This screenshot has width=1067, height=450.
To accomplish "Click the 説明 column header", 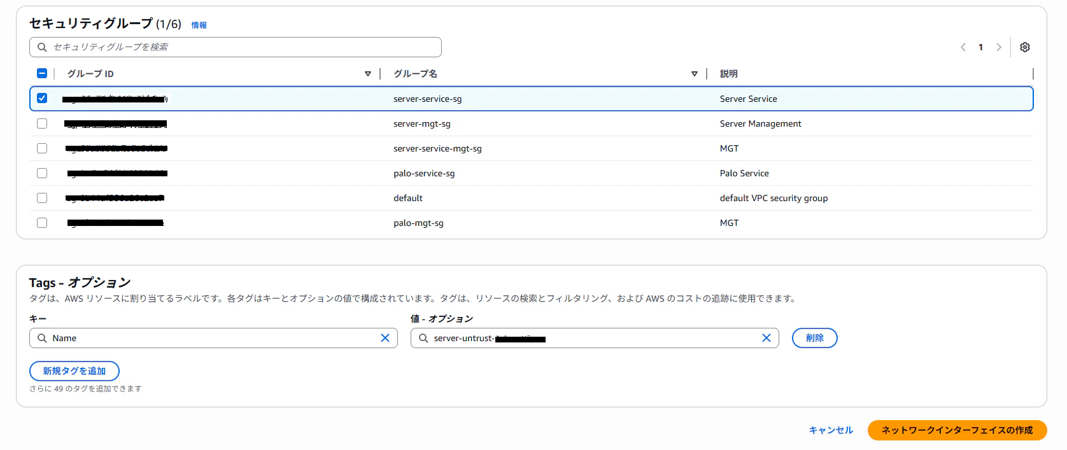I will (x=729, y=74).
